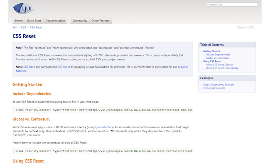Follow the CSS Base link in the note
Viewport: 270px width, 168px height.
(x=29, y=67)
